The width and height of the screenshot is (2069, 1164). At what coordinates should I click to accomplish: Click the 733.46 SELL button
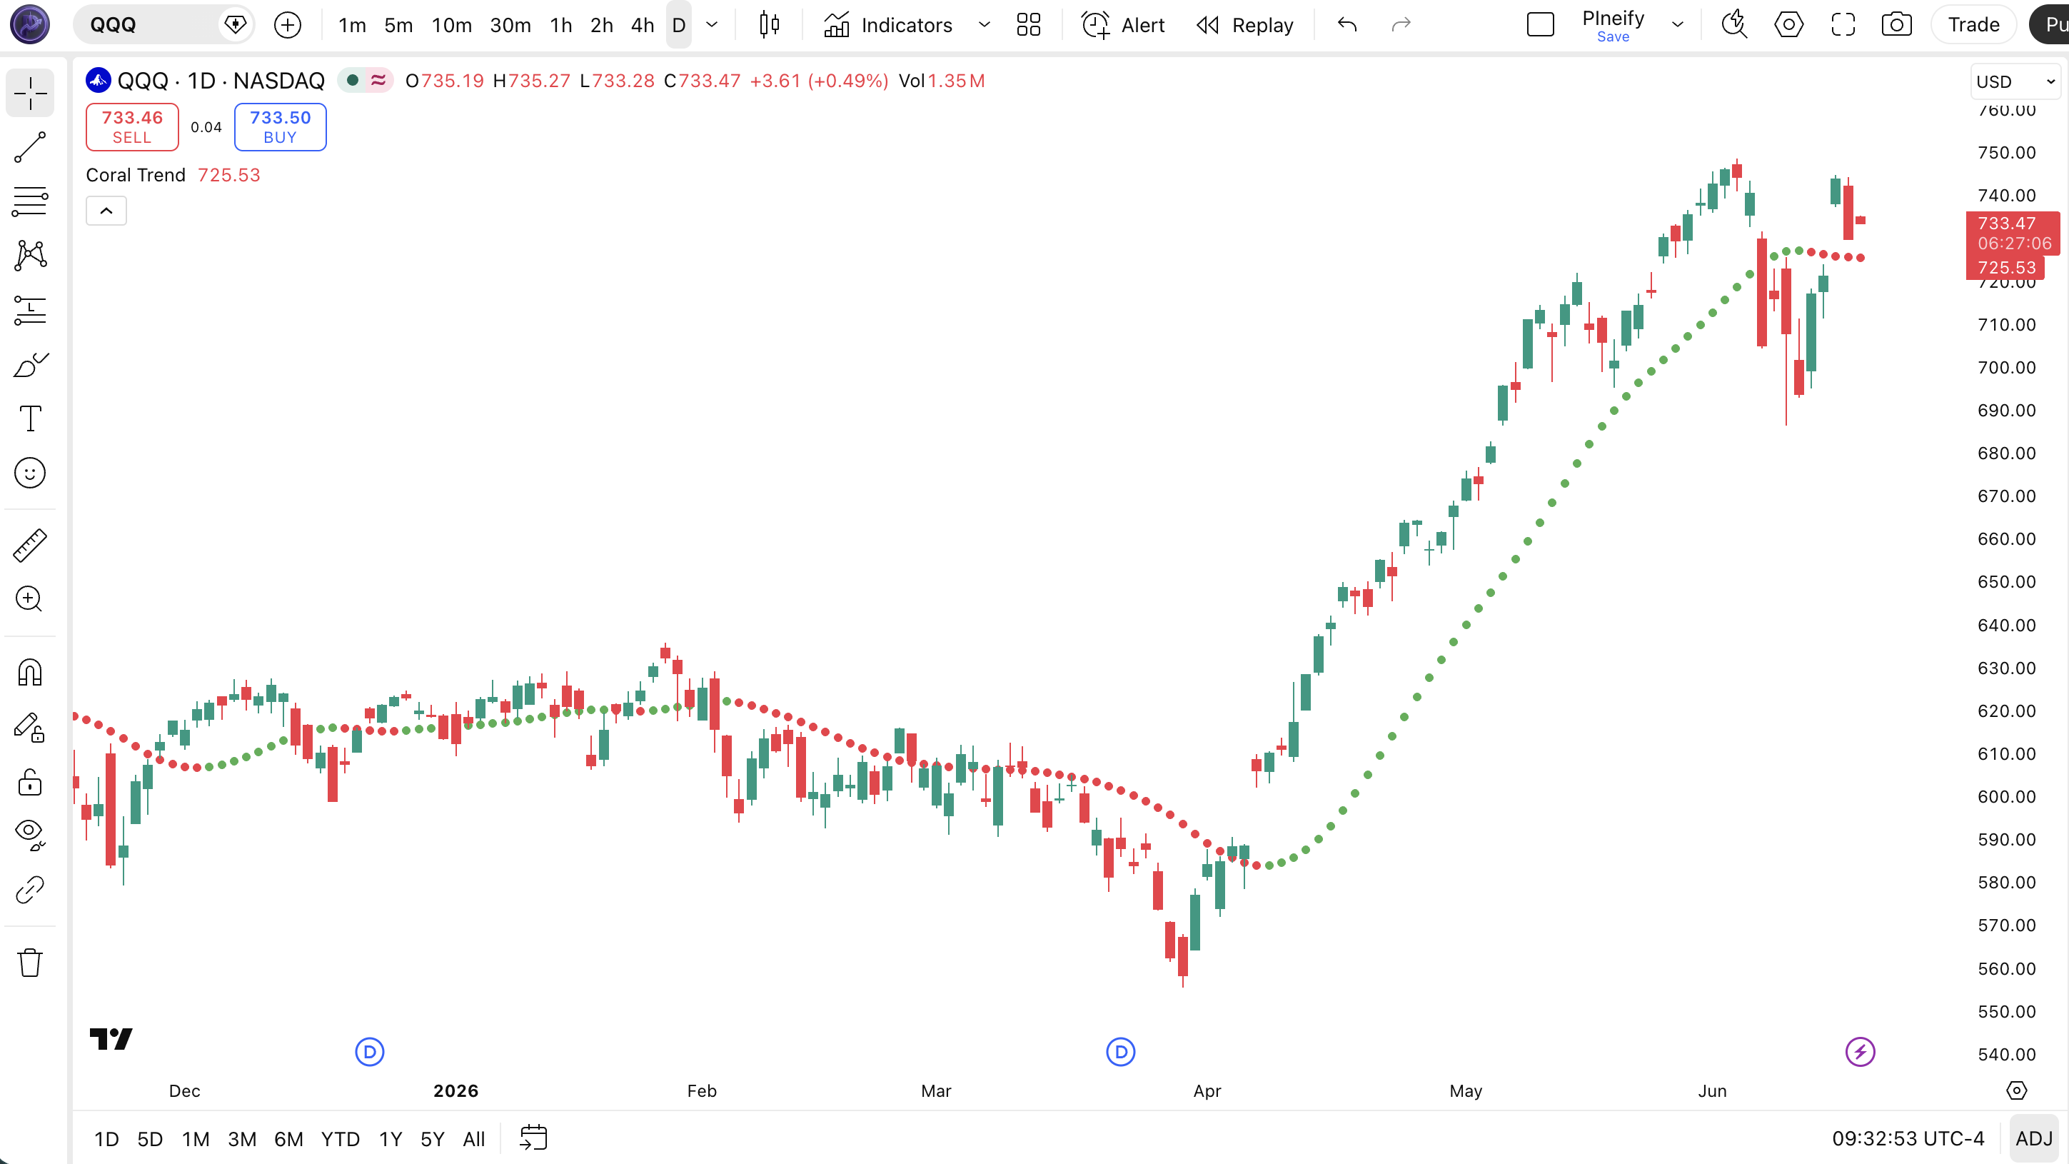tap(131, 127)
